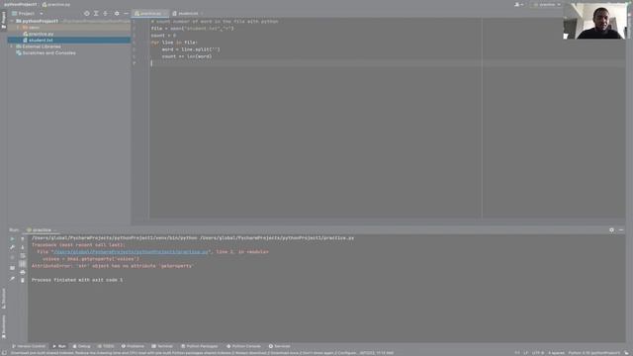Click the trash Clear All icon in console
The width and height of the screenshot is (633, 356).
click(22, 280)
